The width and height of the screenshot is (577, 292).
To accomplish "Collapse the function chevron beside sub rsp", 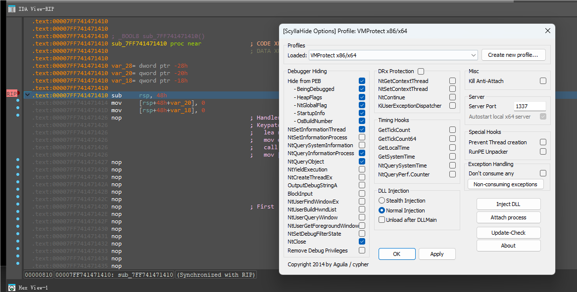I will (x=27, y=95).
